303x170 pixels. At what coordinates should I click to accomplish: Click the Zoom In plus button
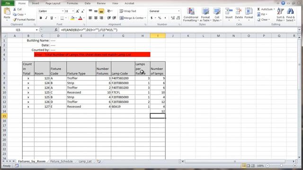tap(295, 166)
